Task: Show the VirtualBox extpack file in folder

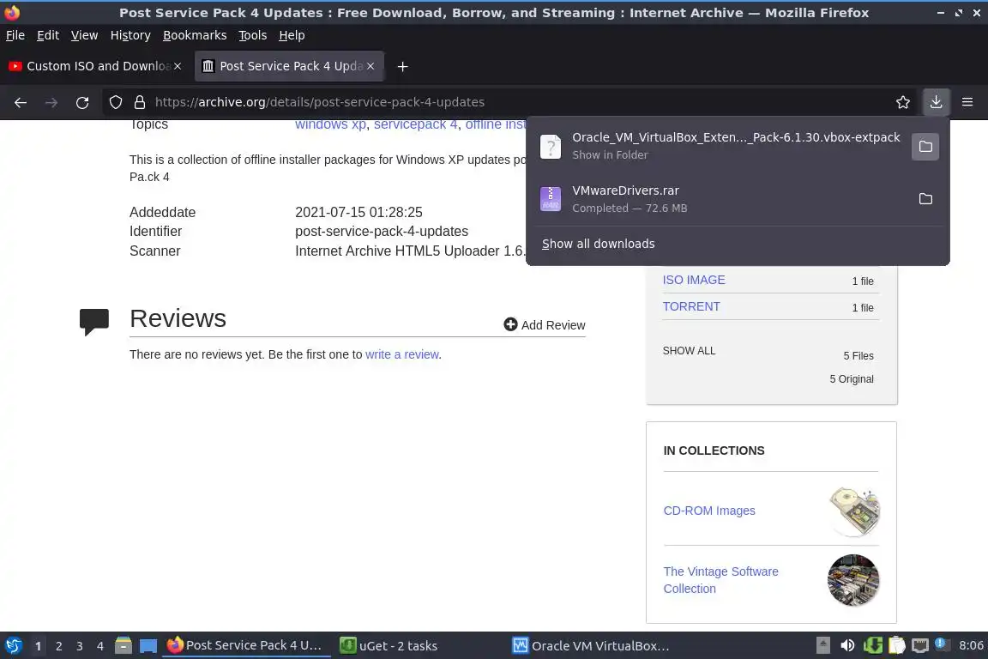Action: click(x=925, y=147)
